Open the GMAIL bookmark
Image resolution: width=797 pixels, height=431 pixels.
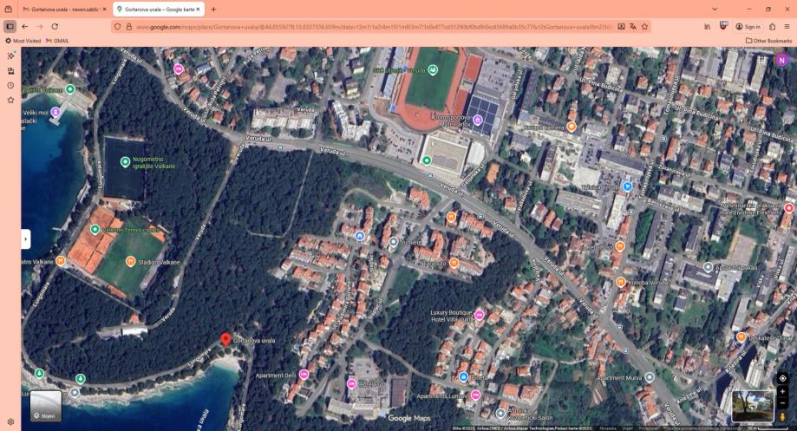point(57,41)
